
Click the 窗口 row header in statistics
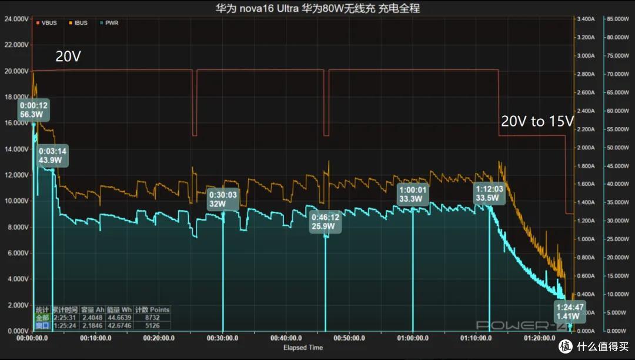pos(42,325)
